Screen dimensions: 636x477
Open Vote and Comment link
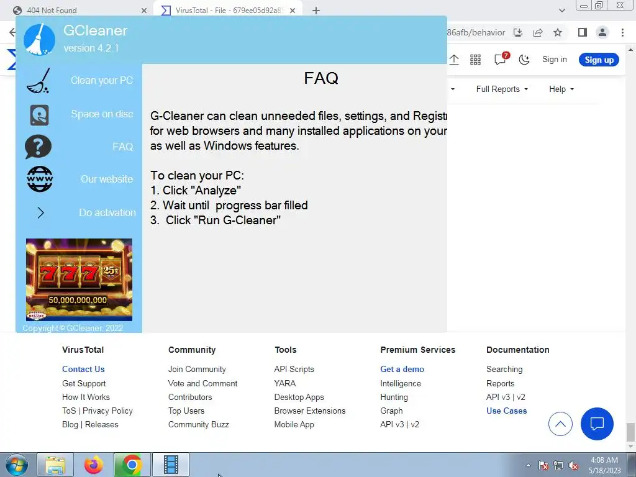tap(203, 383)
